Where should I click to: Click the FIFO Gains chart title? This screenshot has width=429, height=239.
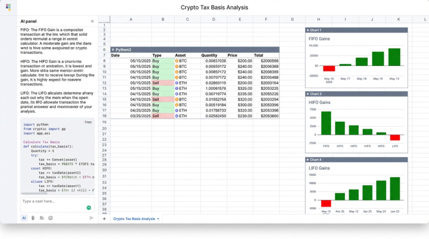319,39
